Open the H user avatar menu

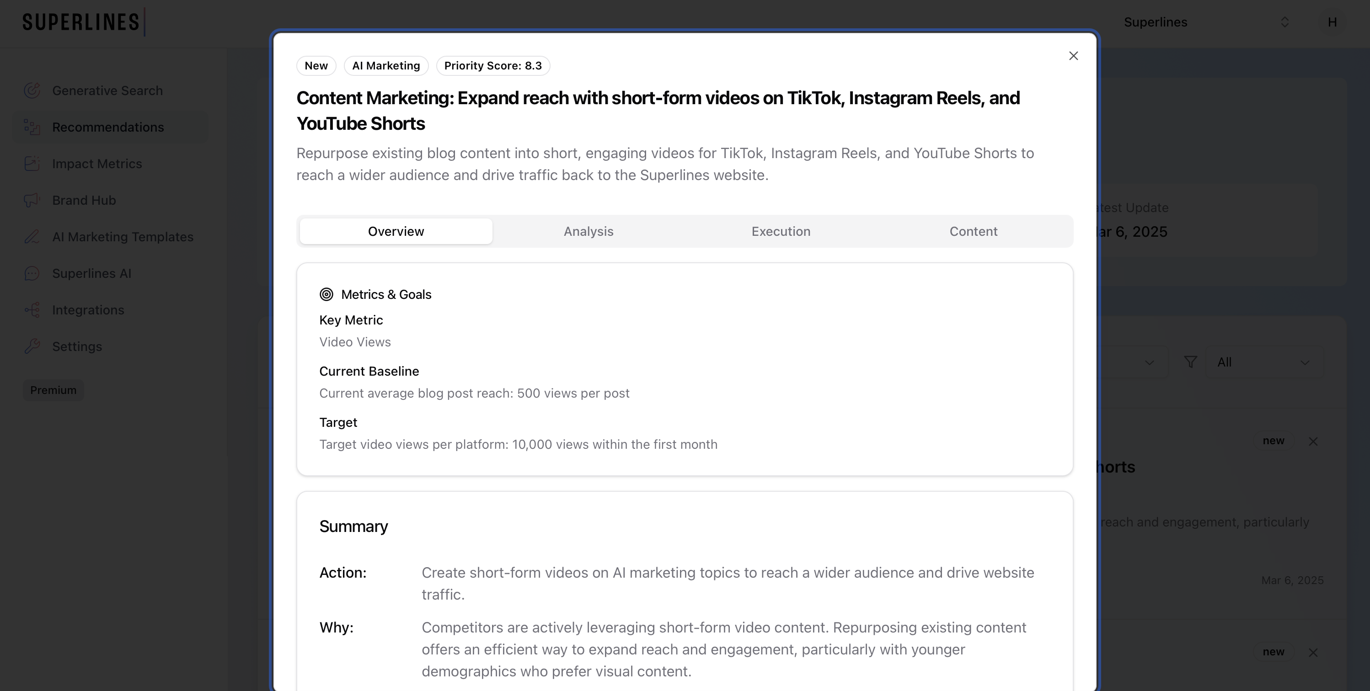click(x=1332, y=22)
